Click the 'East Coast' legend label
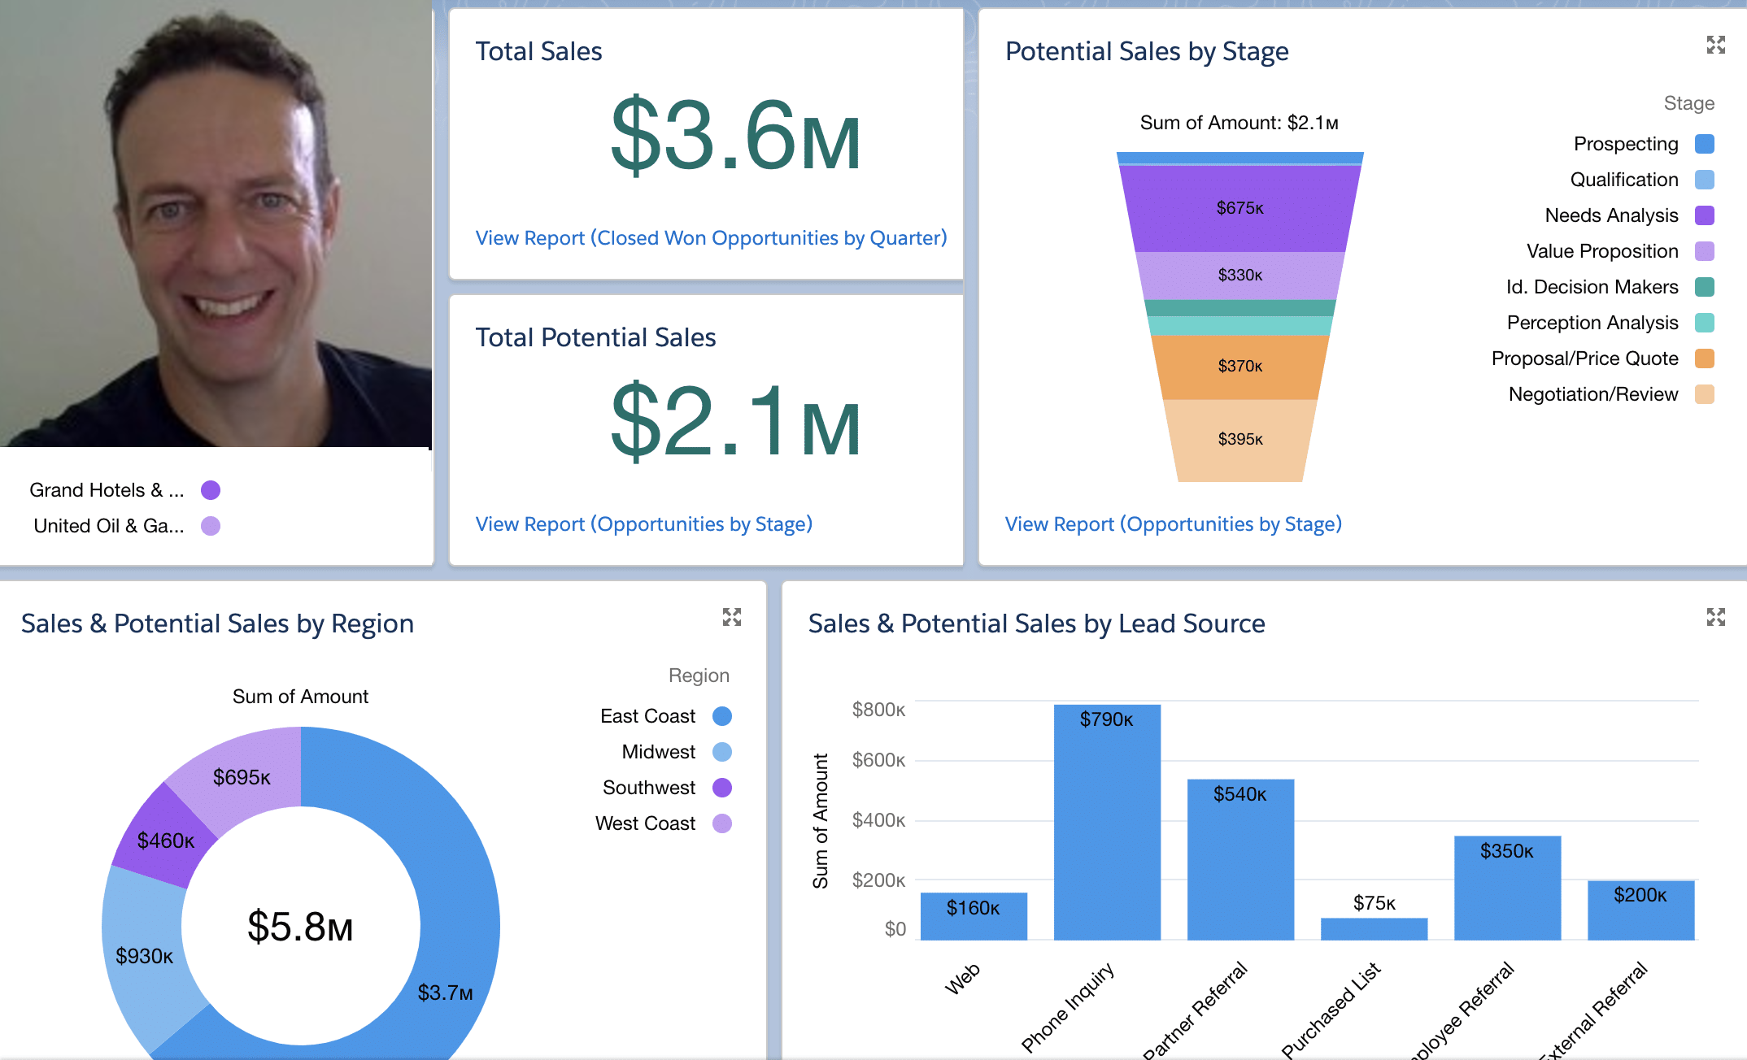Screen dimensions: 1747x1060 pos(648,716)
